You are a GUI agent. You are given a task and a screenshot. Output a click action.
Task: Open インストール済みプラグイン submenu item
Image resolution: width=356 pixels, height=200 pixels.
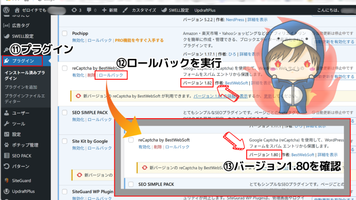coord(25,75)
